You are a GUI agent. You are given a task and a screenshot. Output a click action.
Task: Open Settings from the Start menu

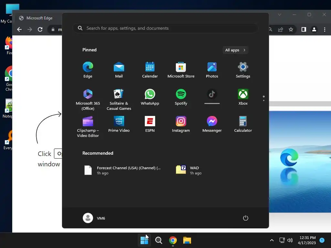(x=243, y=70)
